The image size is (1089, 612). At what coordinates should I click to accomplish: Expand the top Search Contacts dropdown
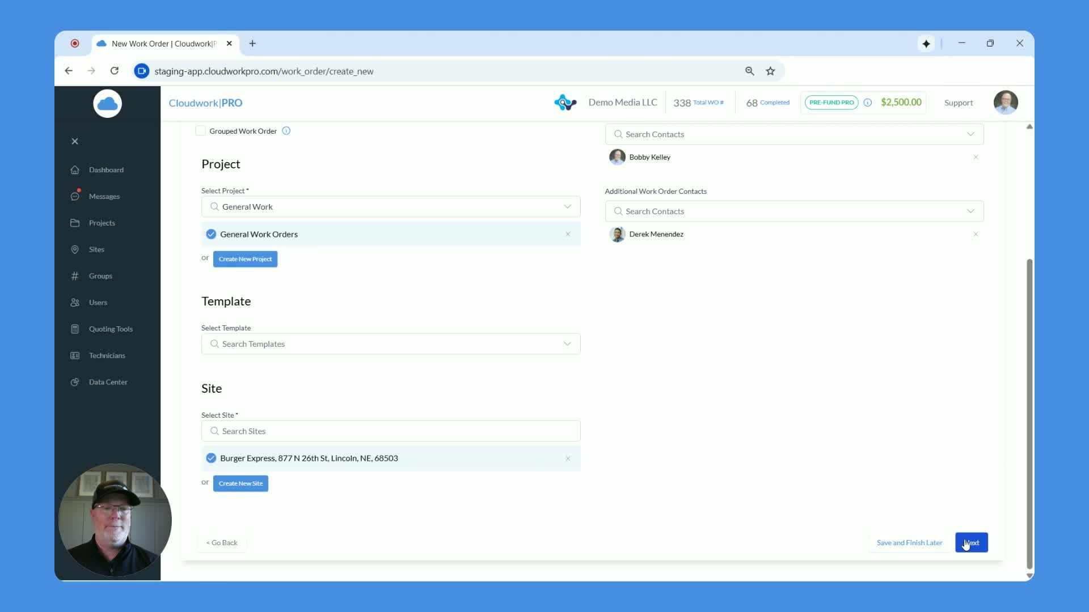pos(970,134)
